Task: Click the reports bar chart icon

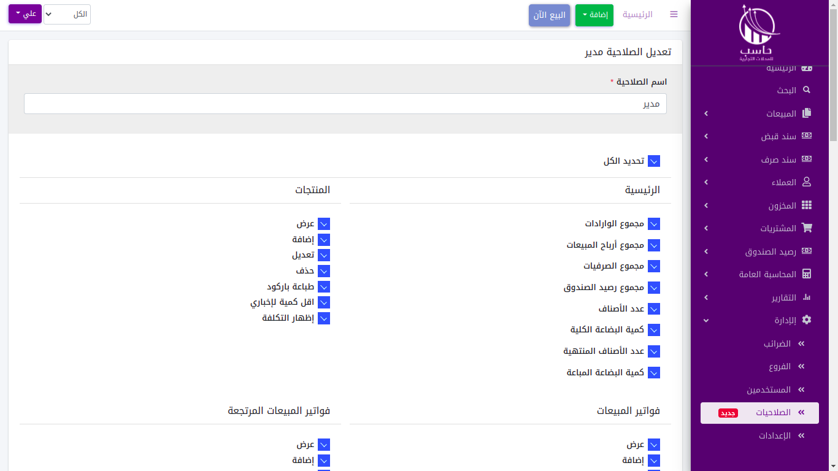Action: (807, 297)
